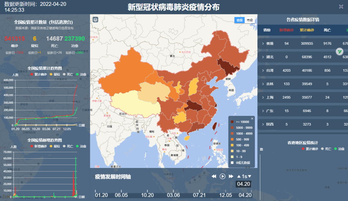The width and height of the screenshot is (348, 201).
Task: Sort table by 累计确诊 column header
Action: (307, 30)
